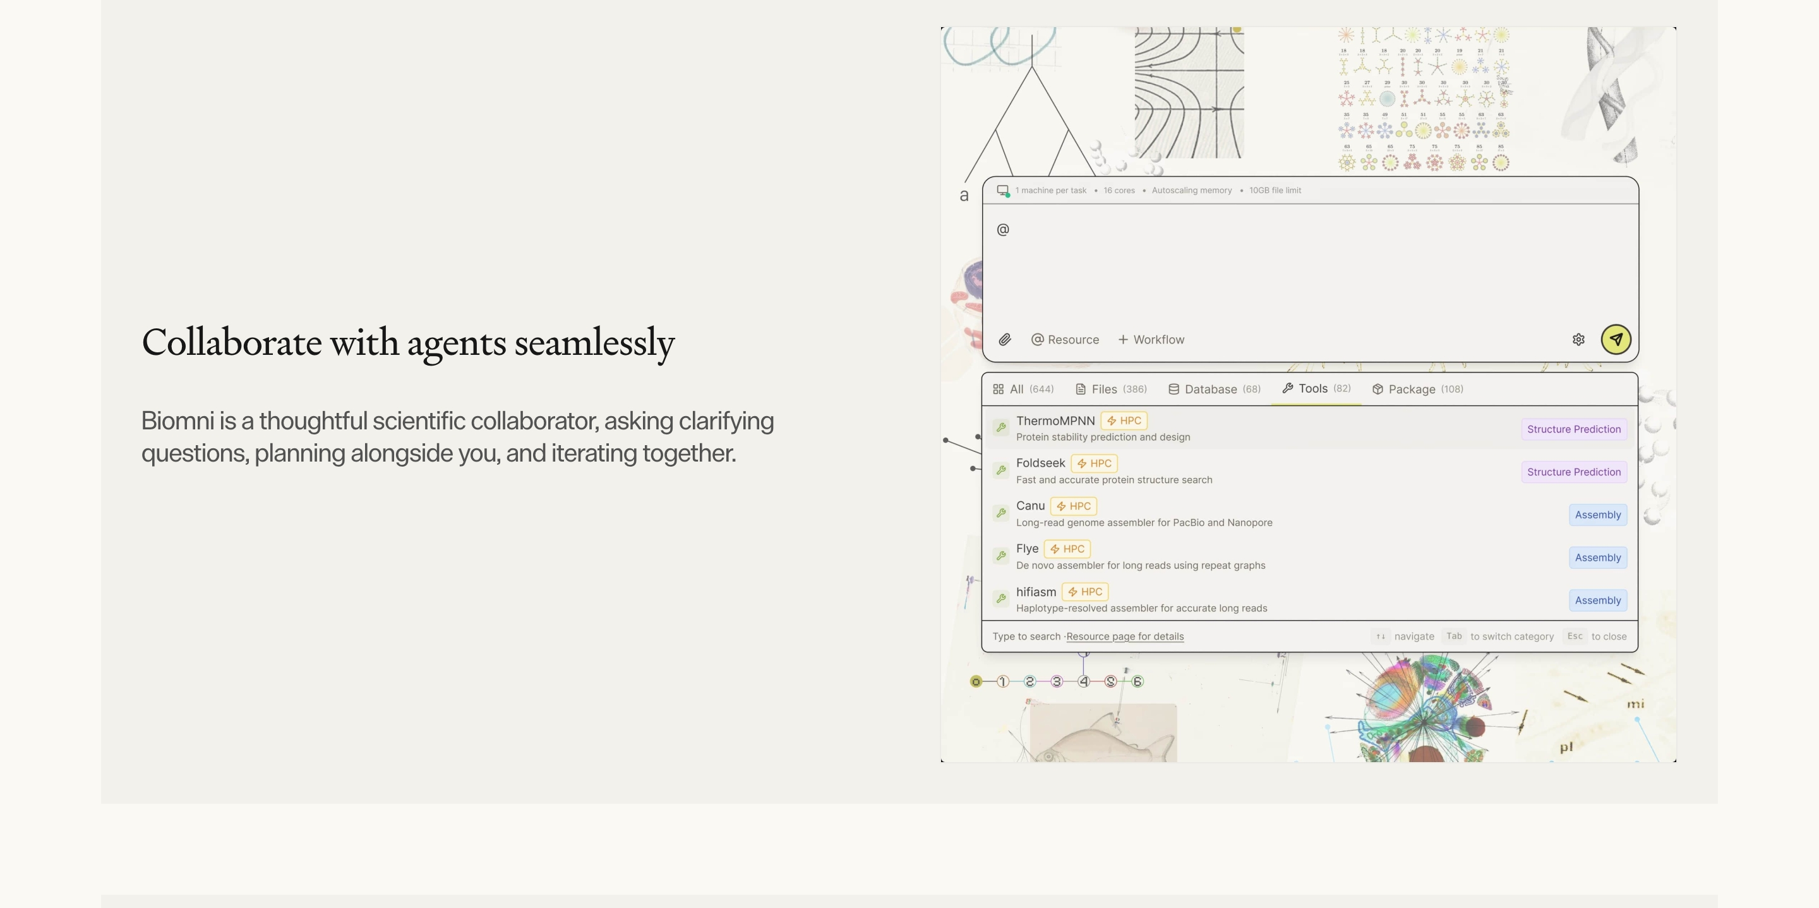Click the '10GB file limit' text
The width and height of the screenshot is (1819, 908).
pyautogui.click(x=1275, y=191)
